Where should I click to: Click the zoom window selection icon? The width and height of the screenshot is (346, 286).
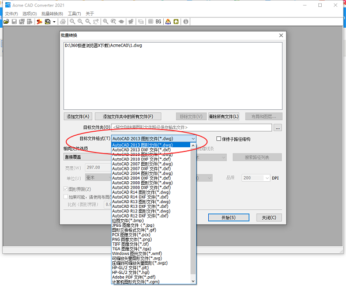click(96, 21)
